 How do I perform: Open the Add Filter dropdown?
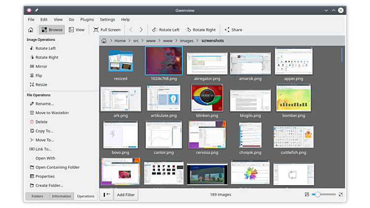126,195
